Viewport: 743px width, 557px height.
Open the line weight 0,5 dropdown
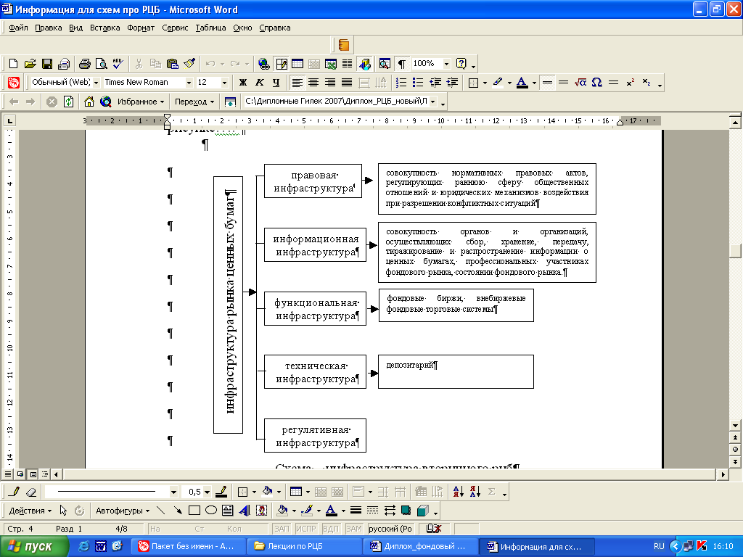point(207,492)
